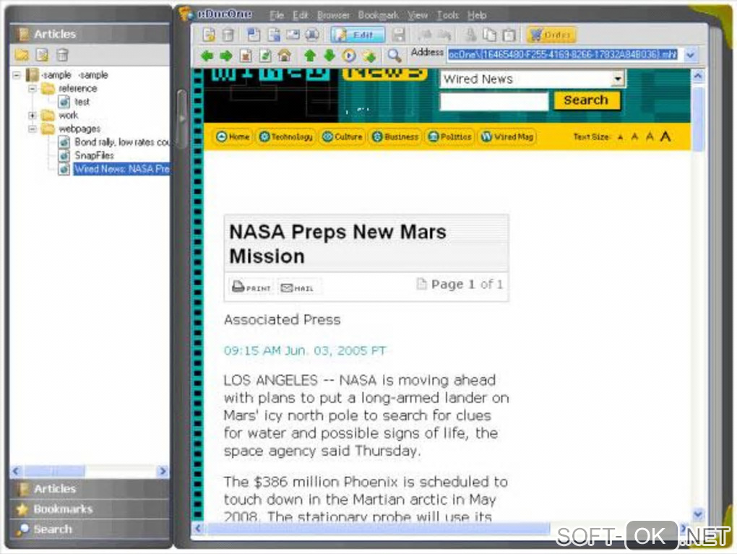
Task: Open the View menu
Action: click(418, 15)
